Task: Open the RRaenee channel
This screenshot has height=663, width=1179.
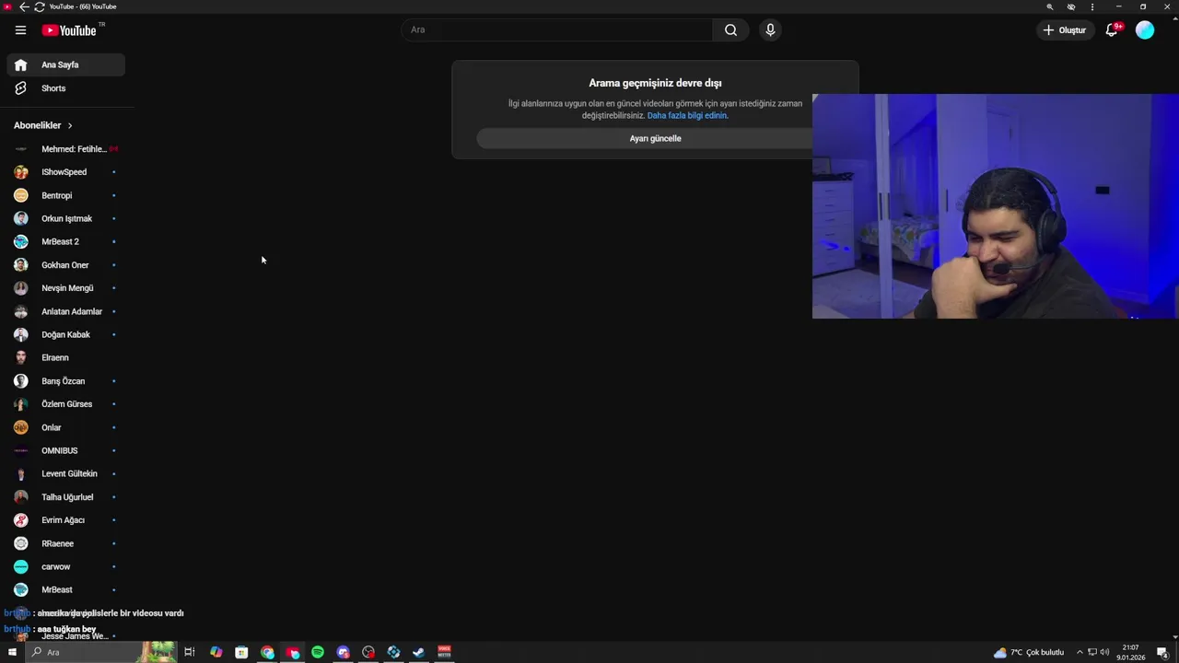Action: pyautogui.click(x=66, y=543)
